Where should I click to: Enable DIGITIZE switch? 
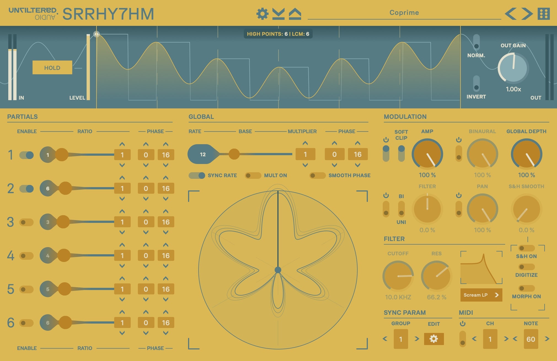(527, 267)
